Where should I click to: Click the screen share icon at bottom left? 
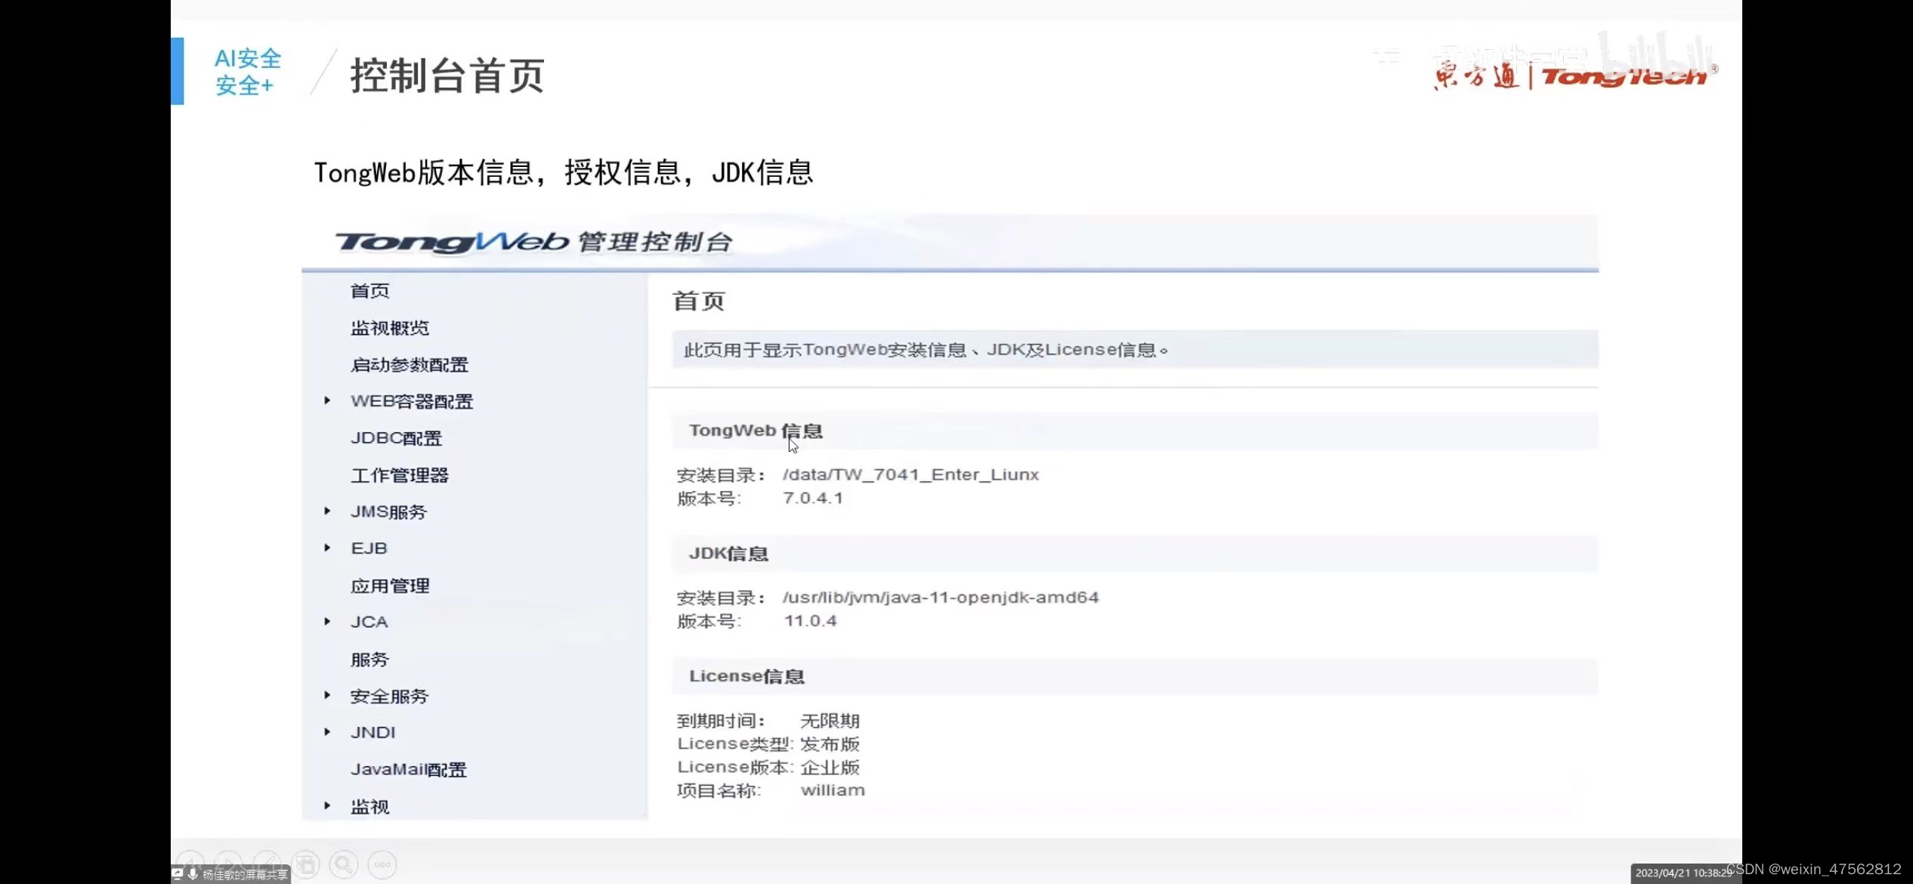coord(178,874)
